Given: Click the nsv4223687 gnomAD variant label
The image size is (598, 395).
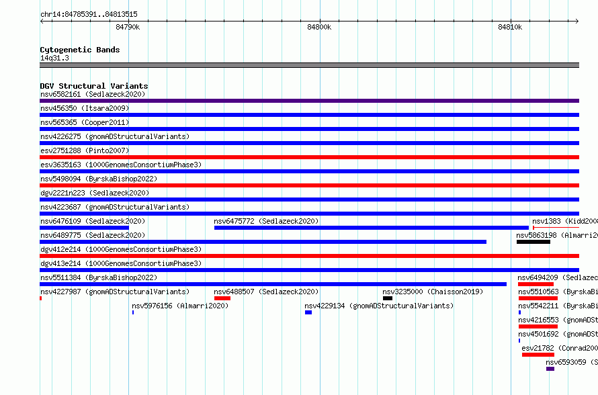Looking at the screenshot, I should pos(115,207).
